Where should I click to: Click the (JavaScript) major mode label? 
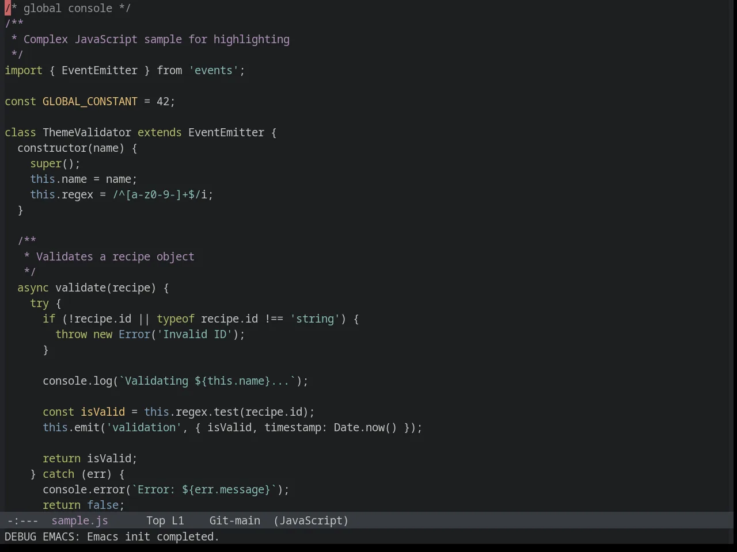tap(311, 520)
